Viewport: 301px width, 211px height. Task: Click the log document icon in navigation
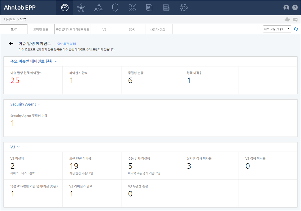[166, 8]
